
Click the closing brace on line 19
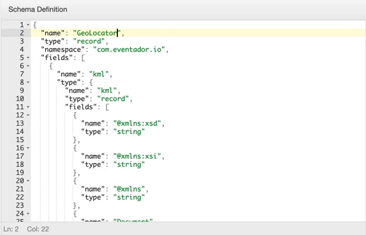coord(75,172)
